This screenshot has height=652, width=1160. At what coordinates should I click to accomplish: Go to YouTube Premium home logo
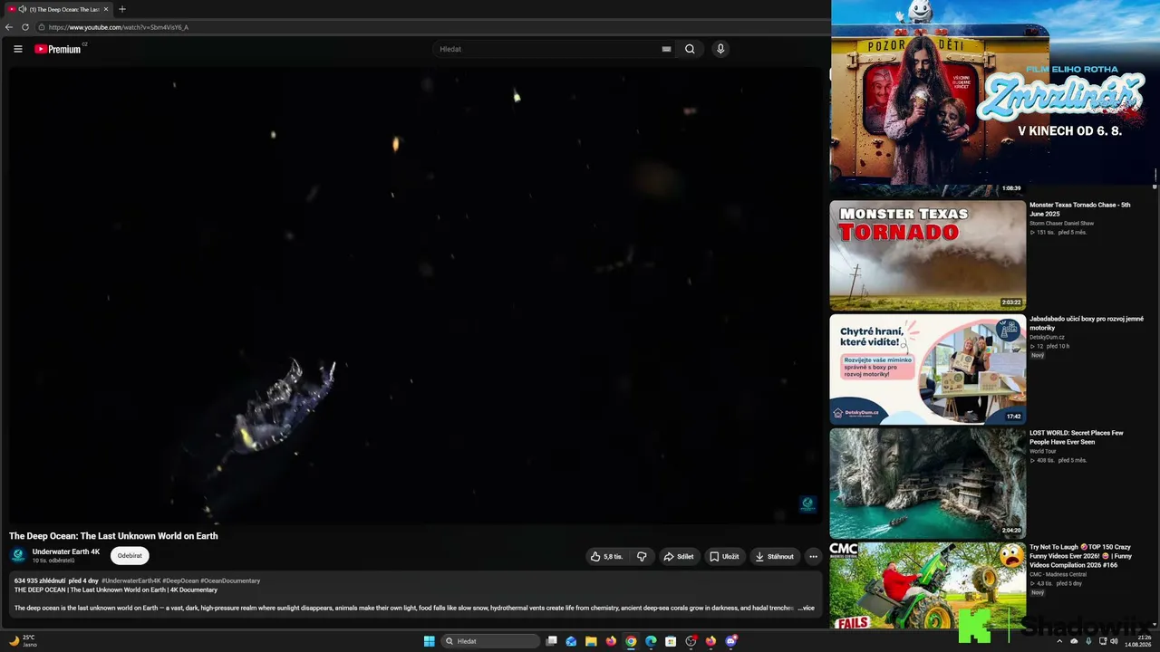(60, 49)
